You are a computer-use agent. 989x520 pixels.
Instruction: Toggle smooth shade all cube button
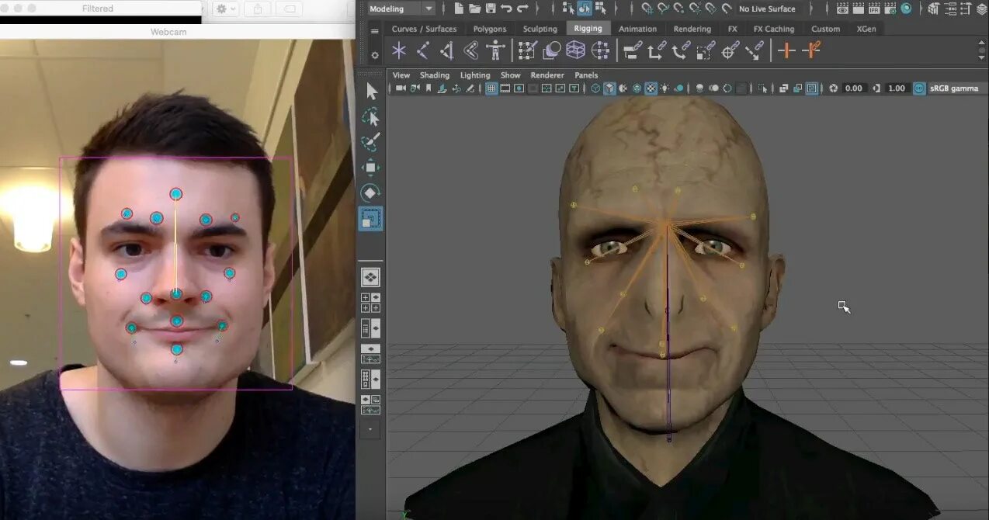tap(609, 88)
